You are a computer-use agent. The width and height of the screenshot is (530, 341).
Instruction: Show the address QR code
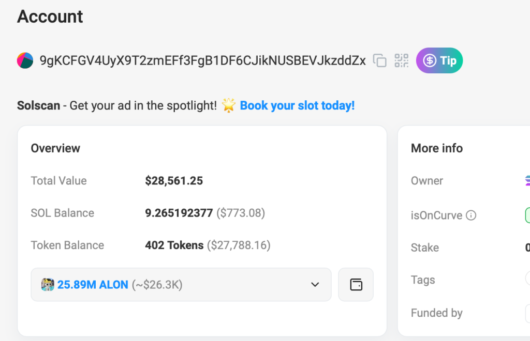pyautogui.click(x=402, y=60)
